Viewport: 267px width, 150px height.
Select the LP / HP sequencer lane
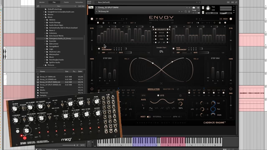point(161,42)
